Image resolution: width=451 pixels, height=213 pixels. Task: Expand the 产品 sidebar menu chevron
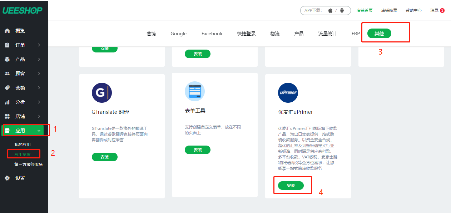tap(39, 59)
